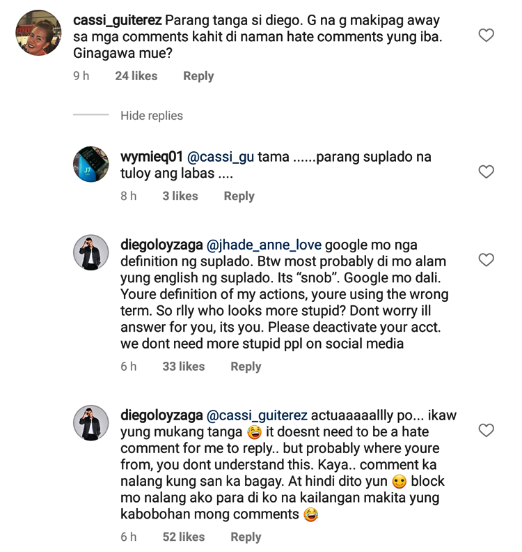The image size is (522, 552).
Task: Reply to diegoloyzaga's 33-likes comment
Action: [246, 367]
